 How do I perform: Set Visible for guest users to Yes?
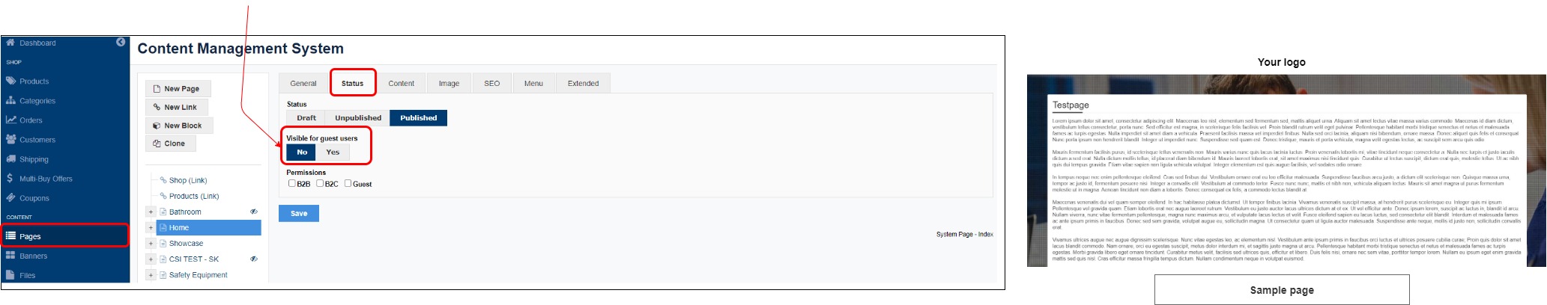[x=333, y=152]
